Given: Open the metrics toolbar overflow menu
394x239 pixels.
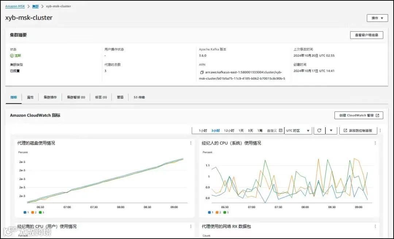Looking at the screenshot, I should (x=380, y=130).
